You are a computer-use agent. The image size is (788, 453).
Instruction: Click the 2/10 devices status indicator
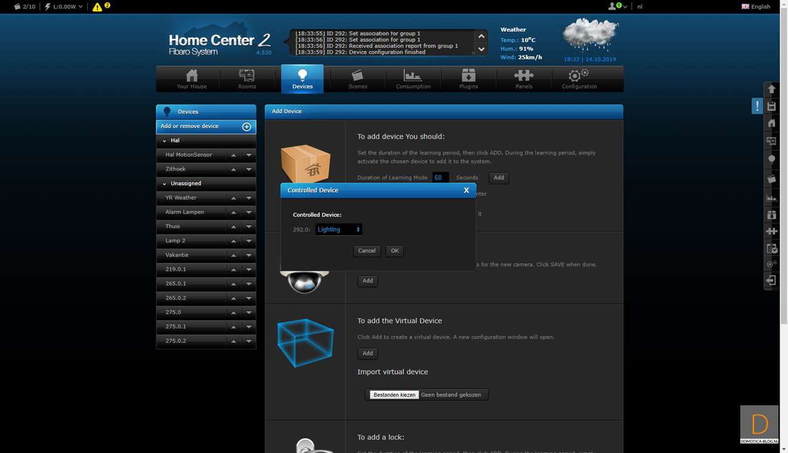pos(24,7)
